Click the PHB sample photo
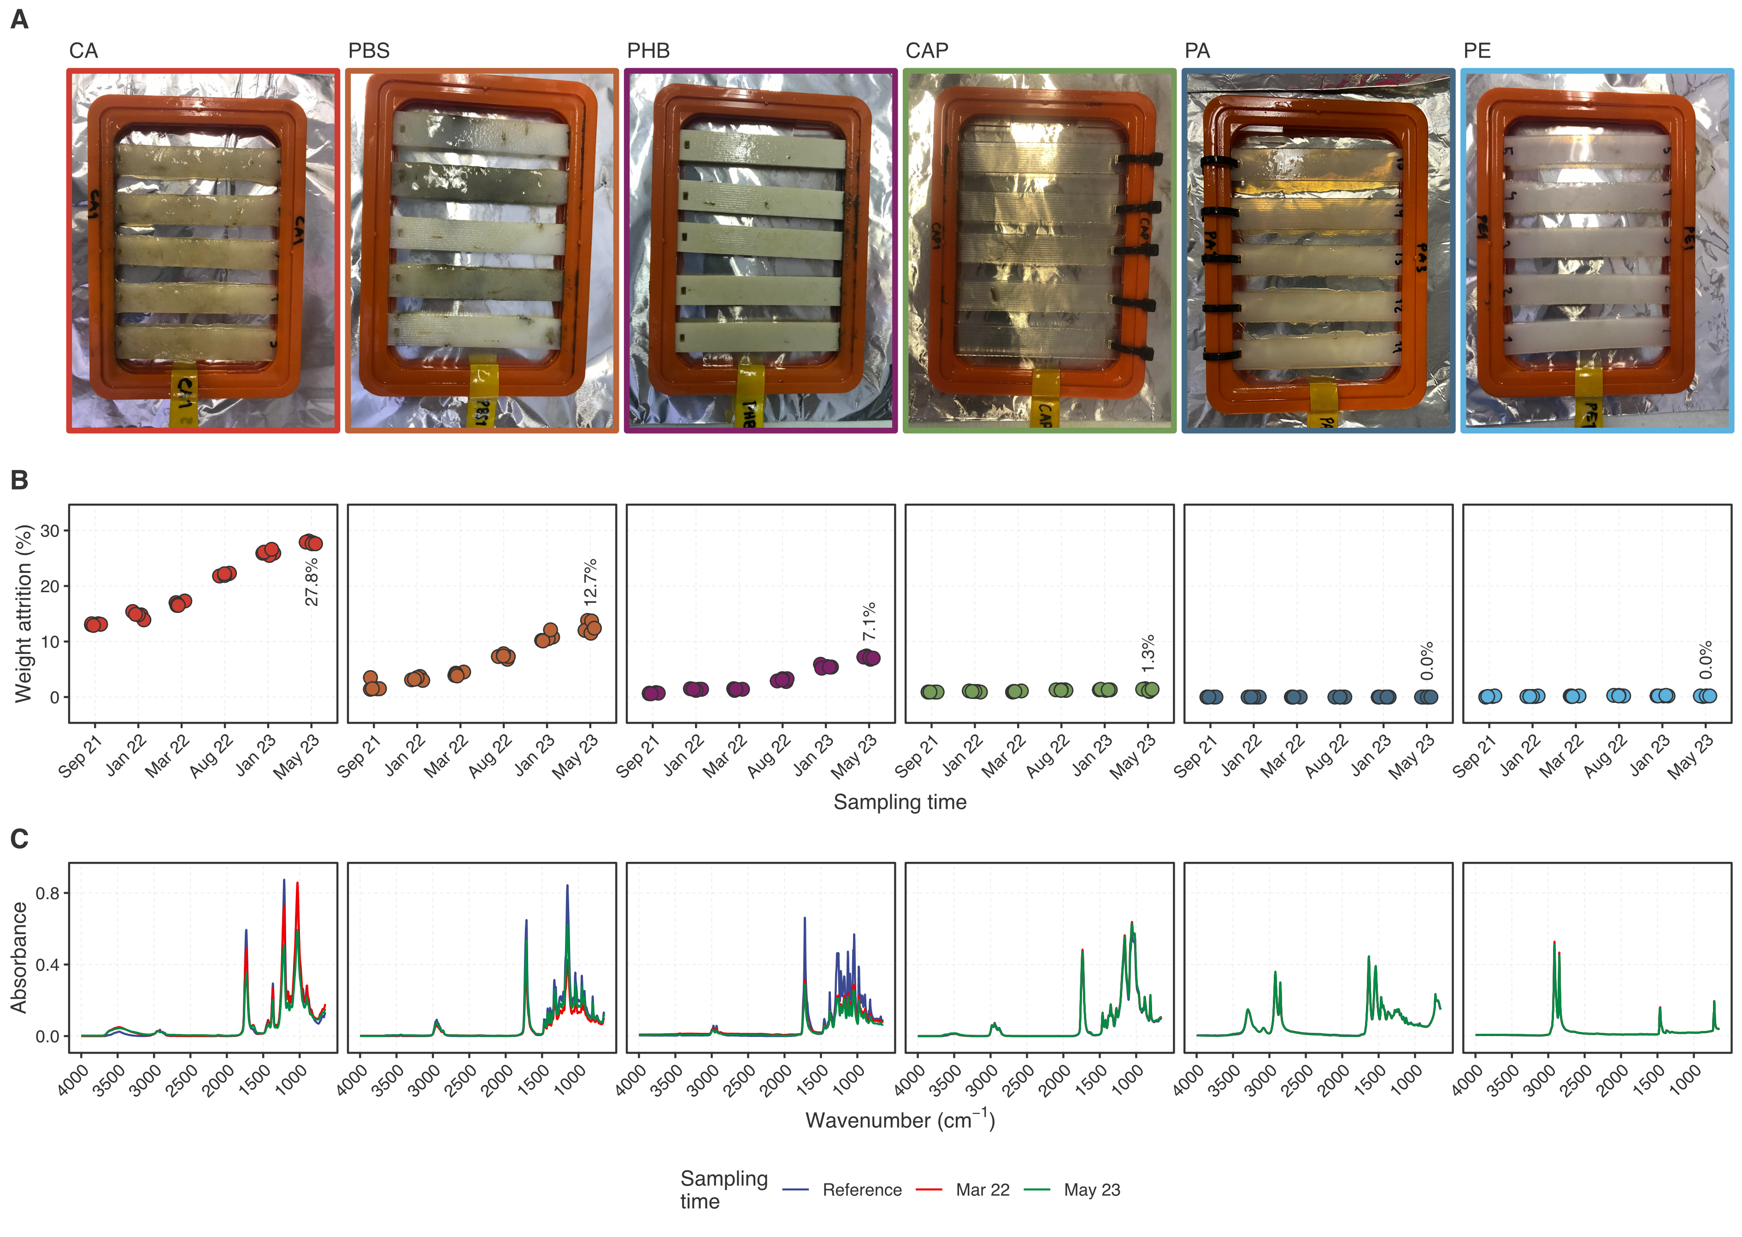This screenshot has height=1237, width=1742. click(x=760, y=251)
